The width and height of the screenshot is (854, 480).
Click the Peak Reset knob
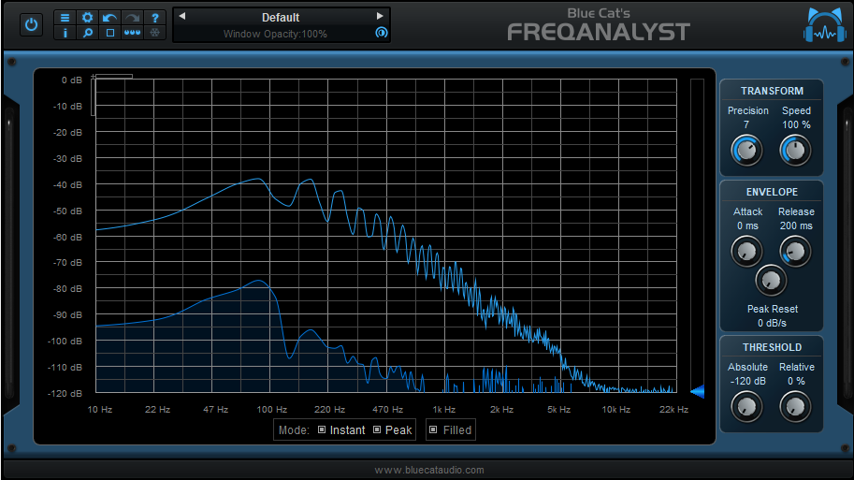coord(771,280)
